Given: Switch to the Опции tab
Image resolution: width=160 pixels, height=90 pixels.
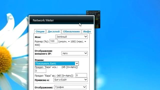Looking at the screenshot, I should (x=40, y=31).
